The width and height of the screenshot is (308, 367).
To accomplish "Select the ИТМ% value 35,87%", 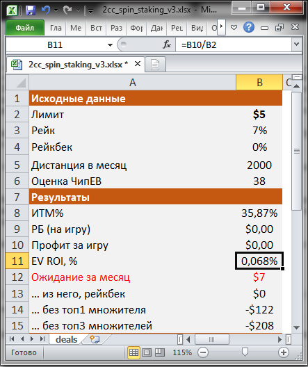I will pos(259,213).
